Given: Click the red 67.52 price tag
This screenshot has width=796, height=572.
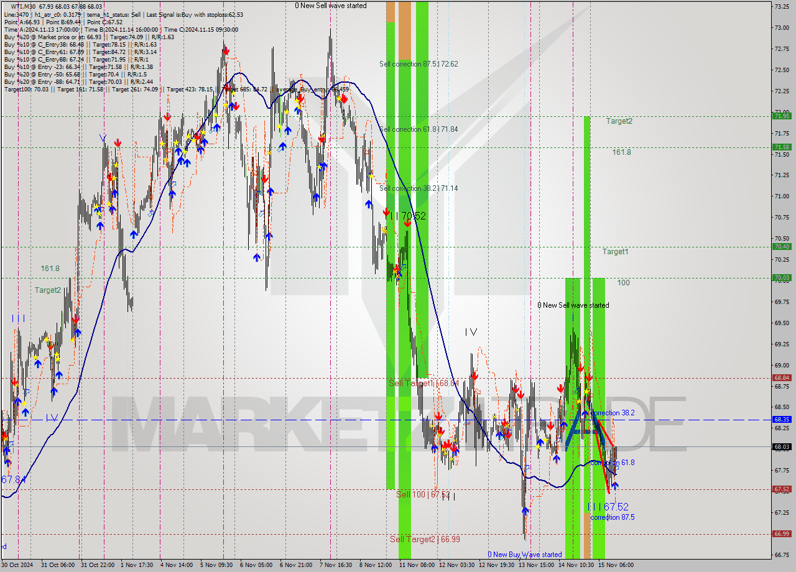Looking at the screenshot, I should (781, 489).
